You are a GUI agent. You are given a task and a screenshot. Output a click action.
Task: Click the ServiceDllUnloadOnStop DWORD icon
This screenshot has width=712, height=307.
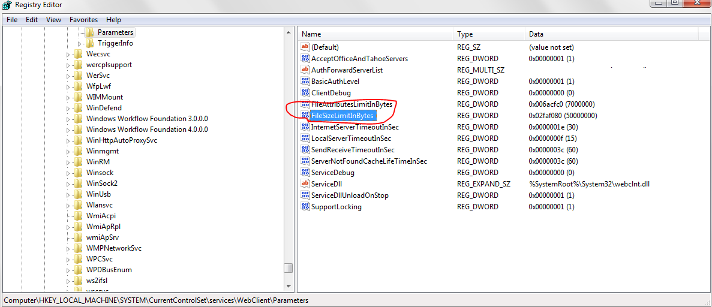click(305, 195)
